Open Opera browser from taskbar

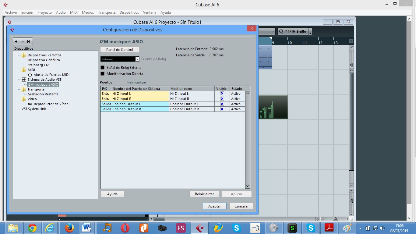125,228
